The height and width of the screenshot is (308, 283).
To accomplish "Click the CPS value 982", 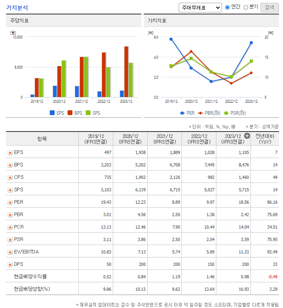I will (x=211, y=177).
